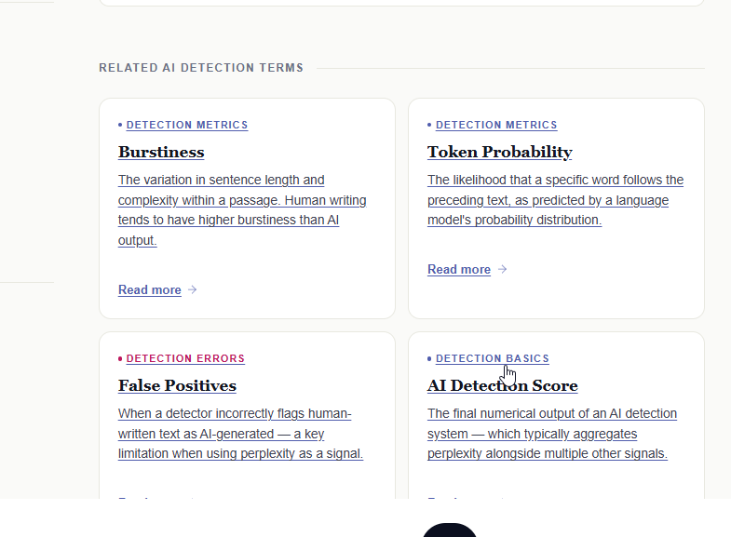Click the Burstiness description text
Screen dimensions: 731x537
click(242, 210)
